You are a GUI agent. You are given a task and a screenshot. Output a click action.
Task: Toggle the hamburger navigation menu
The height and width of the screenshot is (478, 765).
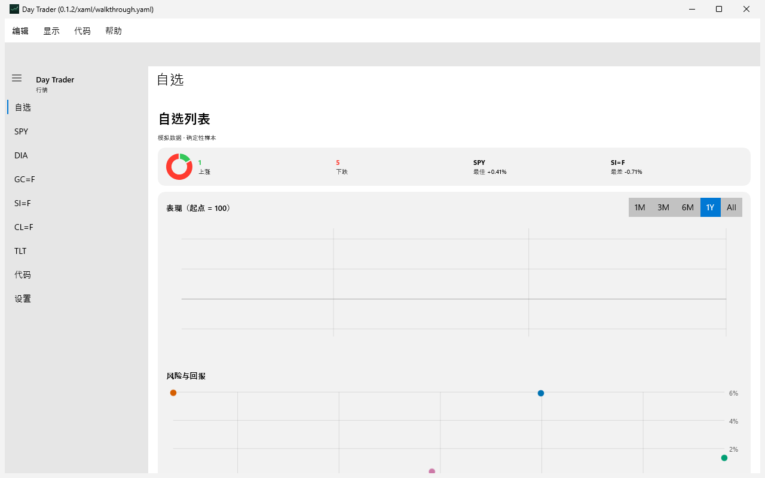[17, 78]
